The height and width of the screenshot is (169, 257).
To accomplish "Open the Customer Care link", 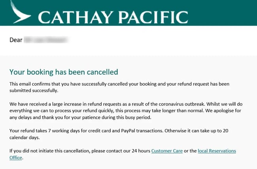I will tap(167, 151).
